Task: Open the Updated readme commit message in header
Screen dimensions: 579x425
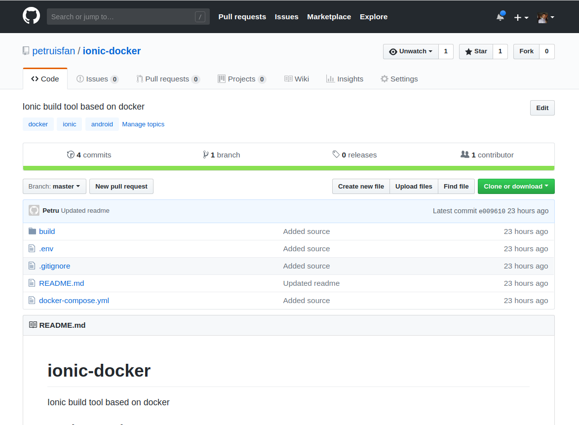Action: pos(85,210)
